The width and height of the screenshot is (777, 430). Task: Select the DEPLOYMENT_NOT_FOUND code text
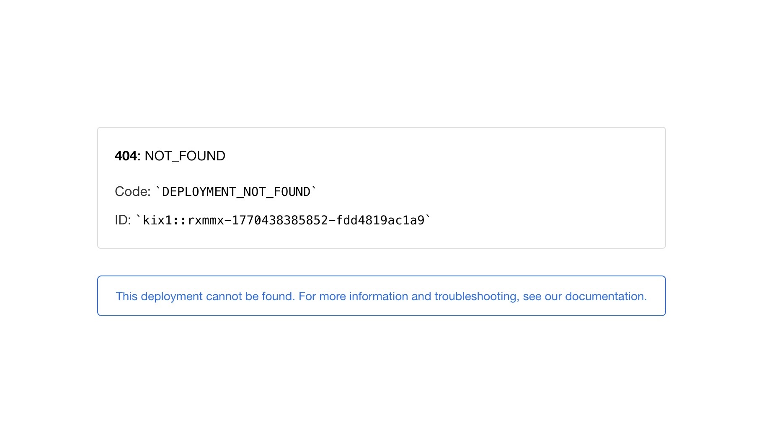236,192
